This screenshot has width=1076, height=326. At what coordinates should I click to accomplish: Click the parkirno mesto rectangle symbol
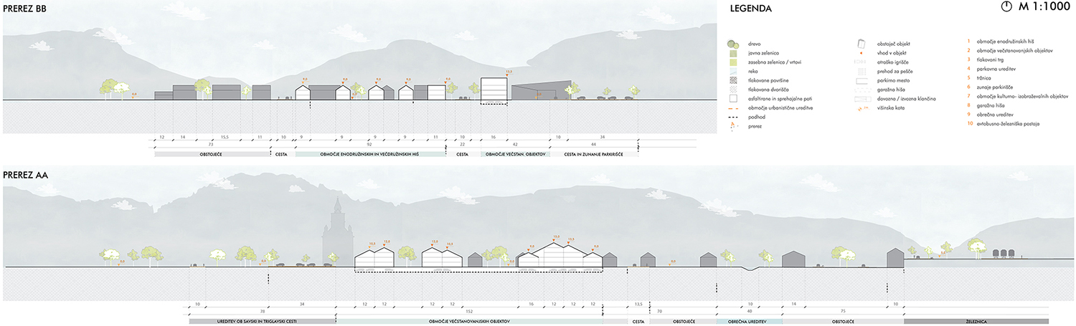863,82
